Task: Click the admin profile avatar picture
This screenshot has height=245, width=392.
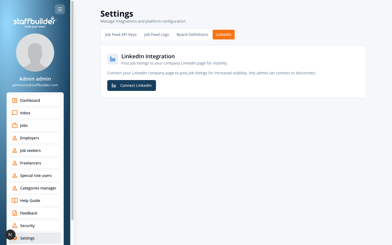Action: pos(35,53)
